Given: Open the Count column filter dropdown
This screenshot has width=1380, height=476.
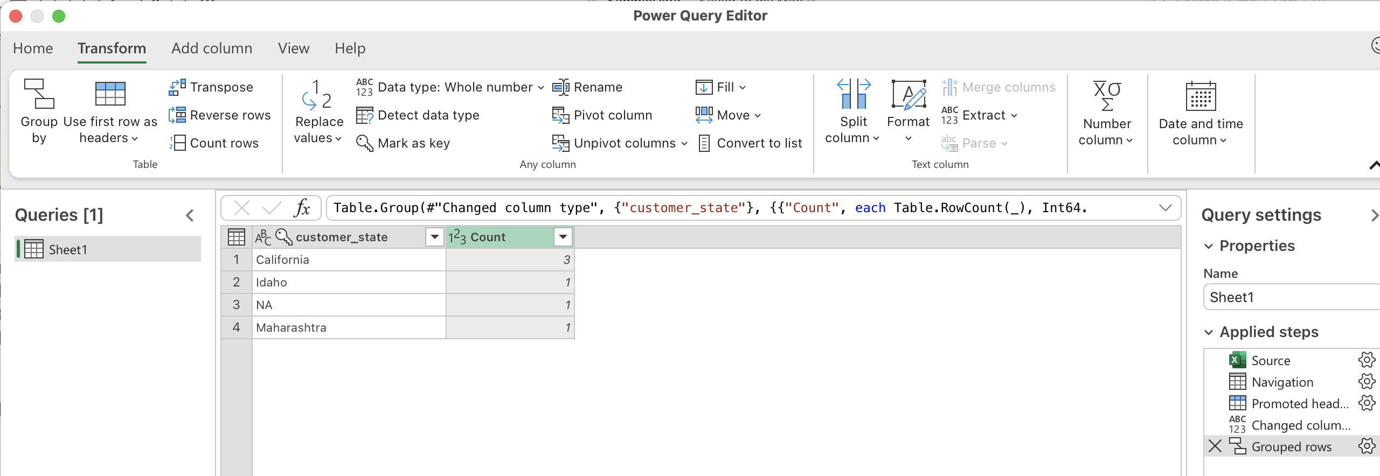Looking at the screenshot, I should pos(563,237).
